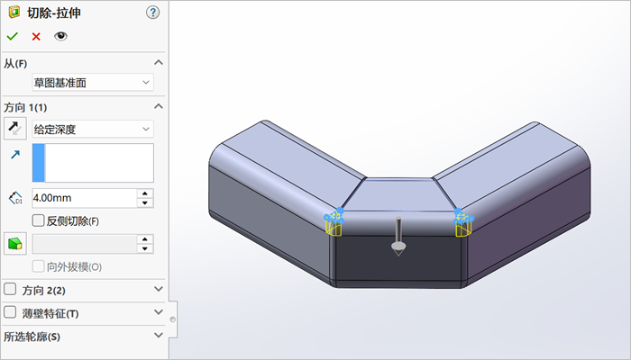The height and width of the screenshot is (360, 631).
Task: Collapse the 从(F) section
Action: click(159, 62)
